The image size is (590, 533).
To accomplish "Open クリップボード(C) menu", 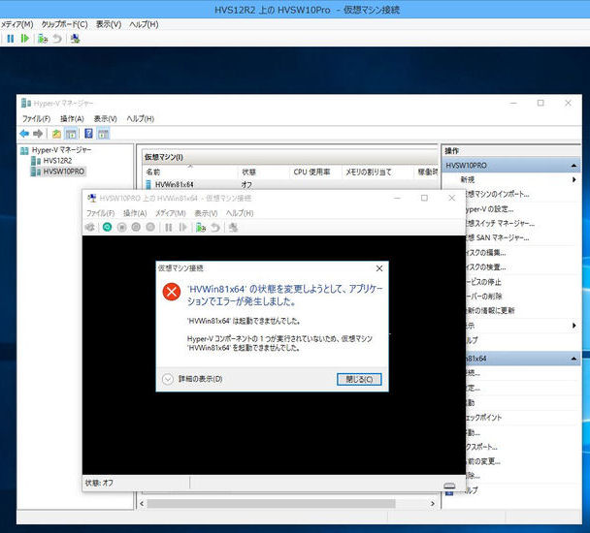I will pyautogui.click(x=64, y=24).
